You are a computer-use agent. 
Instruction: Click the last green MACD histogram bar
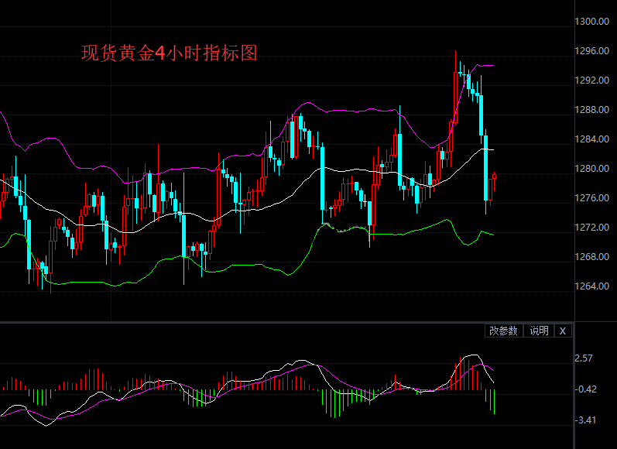[494, 401]
